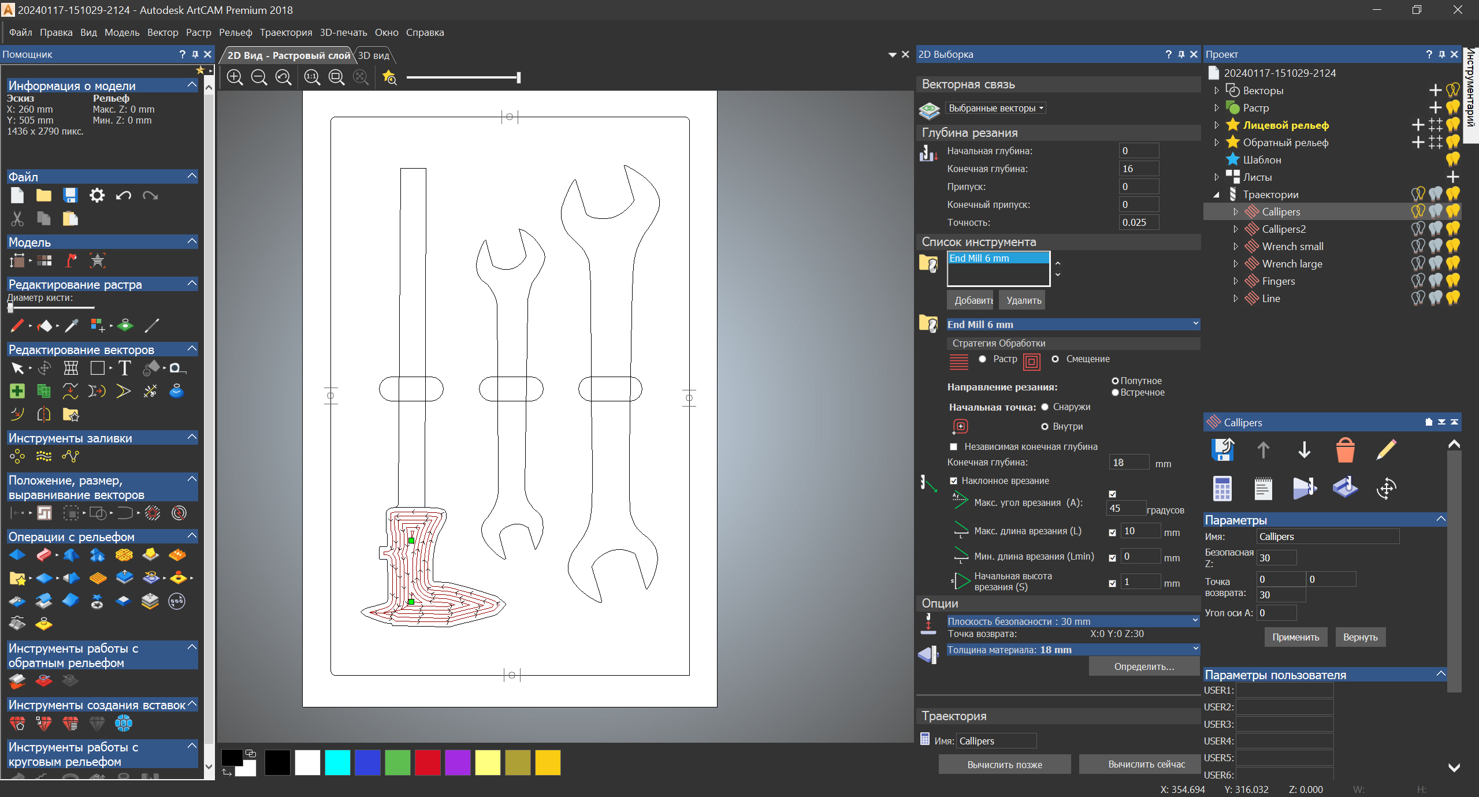The width and height of the screenshot is (1479, 797).
Task: Click the Zoom In magnifier icon
Action: (235, 77)
